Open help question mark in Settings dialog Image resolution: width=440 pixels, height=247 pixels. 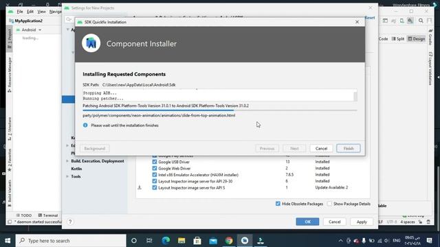70,222
